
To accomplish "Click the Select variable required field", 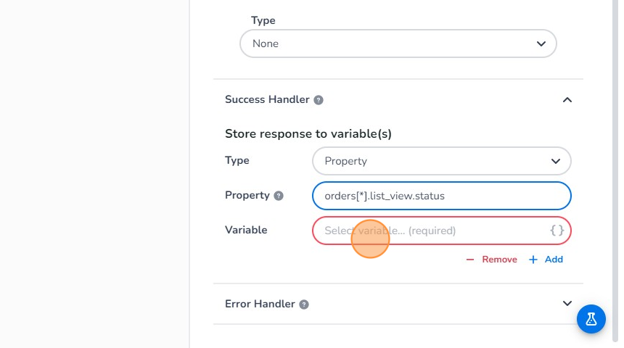I will [428, 231].
